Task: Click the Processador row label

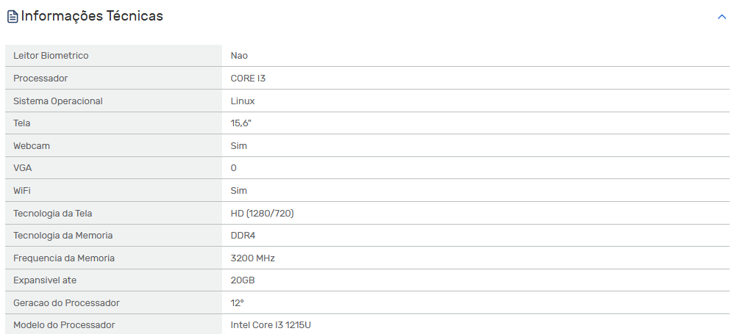Action: click(x=40, y=78)
